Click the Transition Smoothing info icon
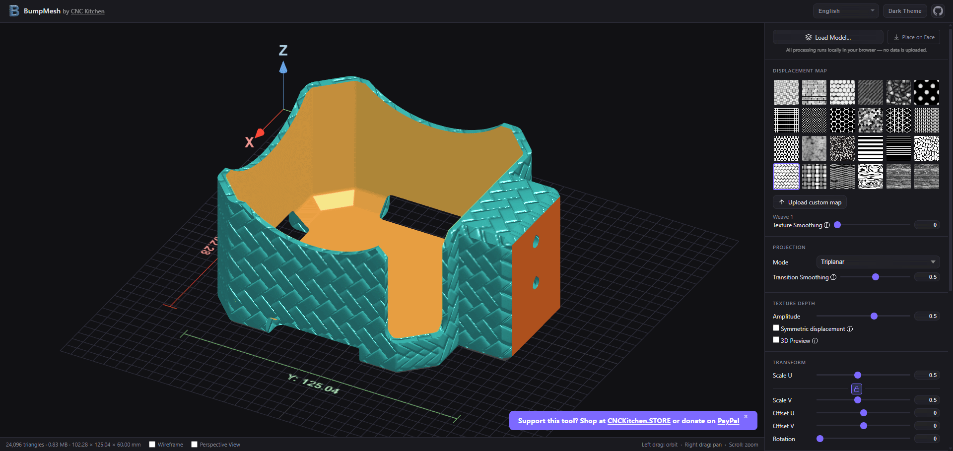 (833, 277)
